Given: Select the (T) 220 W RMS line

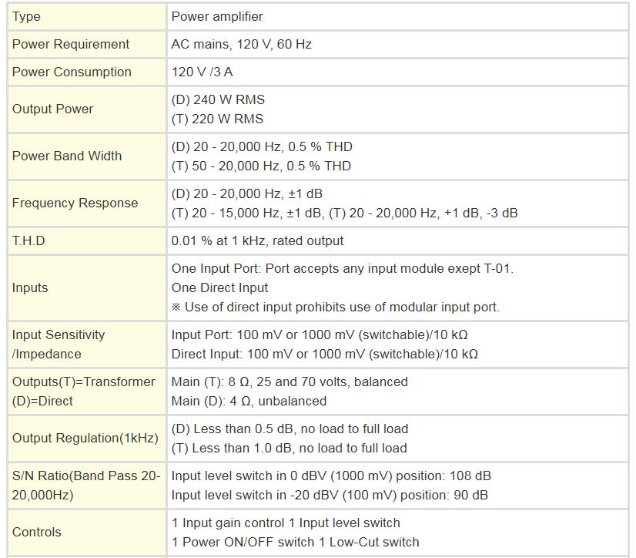Looking at the screenshot, I should (x=217, y=119).
